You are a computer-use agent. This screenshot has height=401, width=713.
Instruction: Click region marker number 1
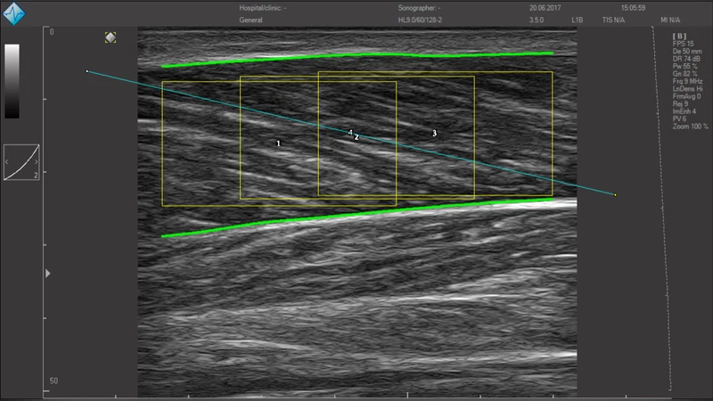(278, 143)
